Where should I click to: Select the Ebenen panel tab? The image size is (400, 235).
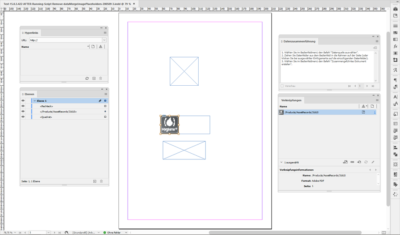click(28, 94)
